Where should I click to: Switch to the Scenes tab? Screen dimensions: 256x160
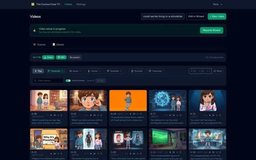pos(39,44)
